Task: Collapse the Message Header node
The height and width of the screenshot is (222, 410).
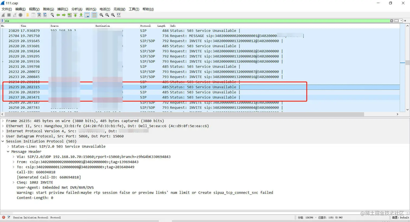Action: [8, 152]
